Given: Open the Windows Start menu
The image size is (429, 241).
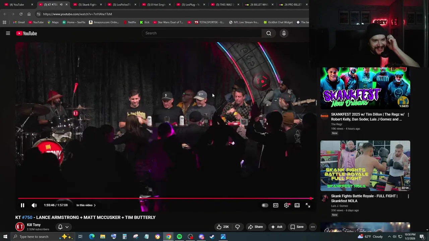Looking at the screenshot, I should [x=5, y=237].
